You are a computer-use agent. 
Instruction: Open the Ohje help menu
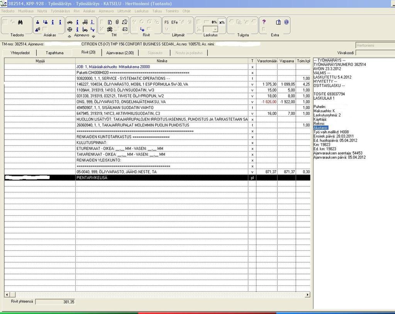point(186,11)
